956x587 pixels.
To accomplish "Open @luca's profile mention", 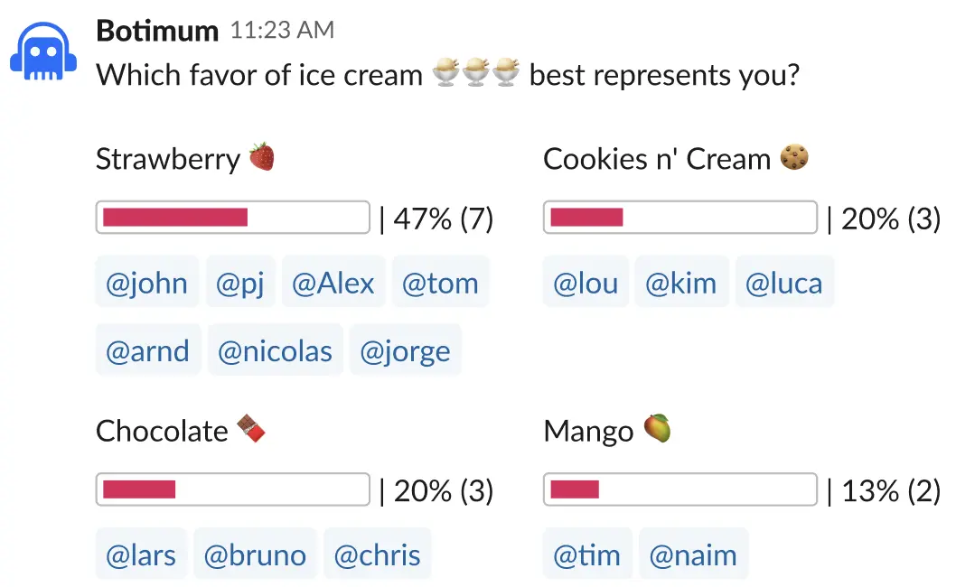I will pos(784,283).
